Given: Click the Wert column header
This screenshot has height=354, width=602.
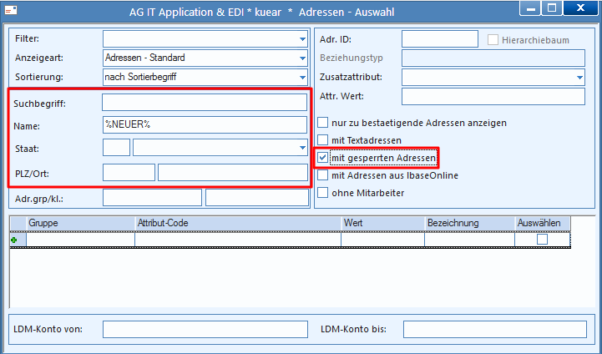Looking at the screenshot, I should click(383, 223).
